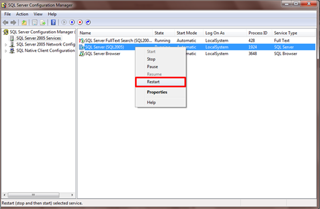The height and width of the screenshot is (209, 320).
Task: Choose Stop from the context menu
Action: click(151, 59)
